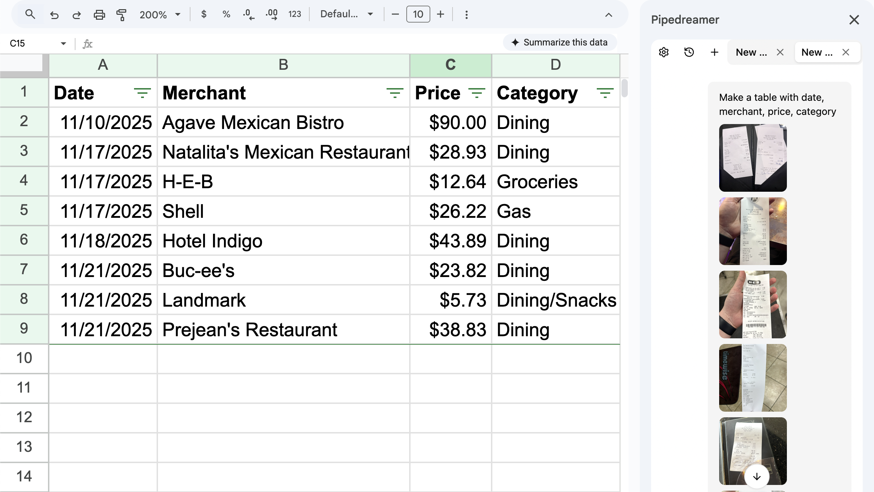874x492 pixels.
Task: Click the undo arrow icon
Action: [x=54, y=15]
